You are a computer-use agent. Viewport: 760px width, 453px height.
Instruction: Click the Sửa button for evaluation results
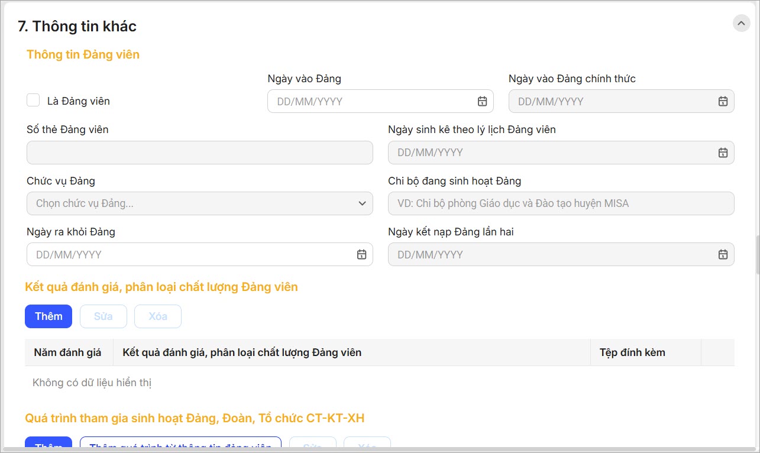[x=103, y=316]
